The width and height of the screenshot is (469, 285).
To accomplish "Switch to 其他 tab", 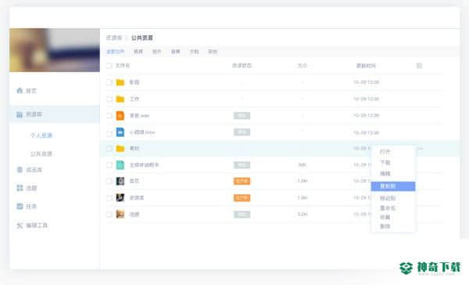I will pyautogui.click(x=213, y=52).
